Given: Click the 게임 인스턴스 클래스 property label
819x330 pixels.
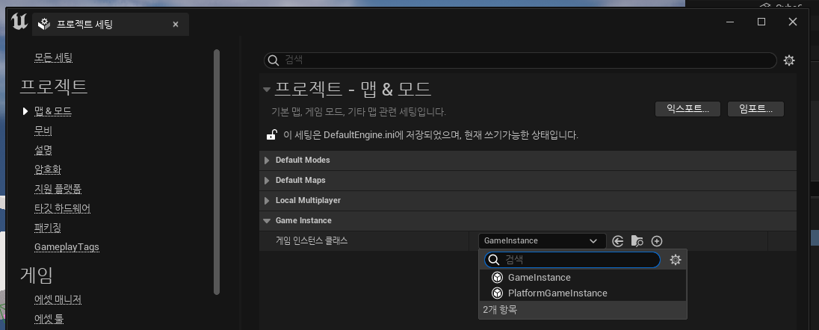Looking at the screenshot, I should click(312, 240).
